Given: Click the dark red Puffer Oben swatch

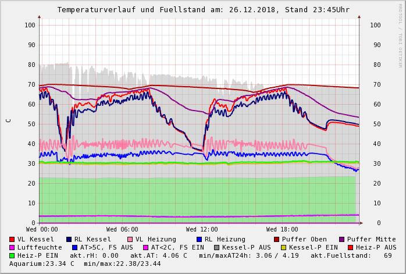Looking at the screenshot, I should click(x=276, y=239).
